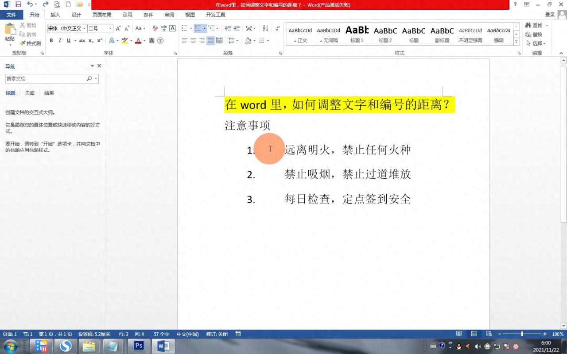567x354 pixels.
Task: Click the paragraph shading icon
Action: click(x=248, y=40)
